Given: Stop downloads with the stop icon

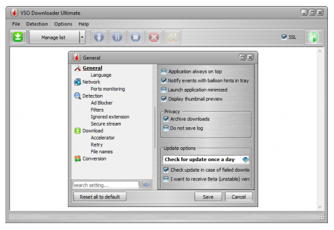Looking at the screenshot, I should (136, 37).
